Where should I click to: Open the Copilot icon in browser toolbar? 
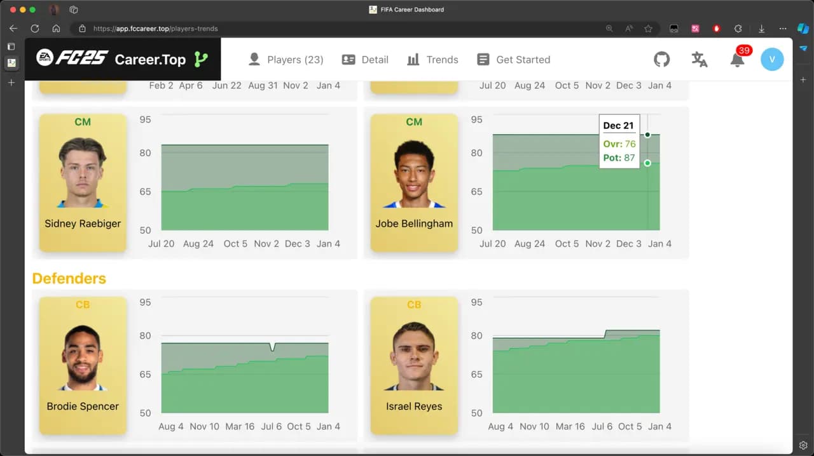[803, 29]
